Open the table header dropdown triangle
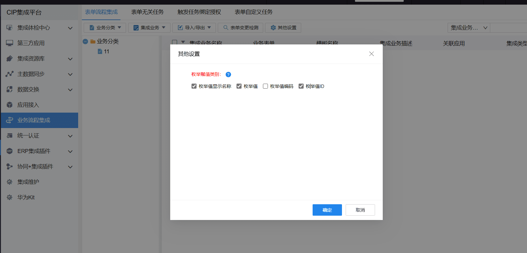The height and width of the screenshot is (253, 527). tap(183, 42)
